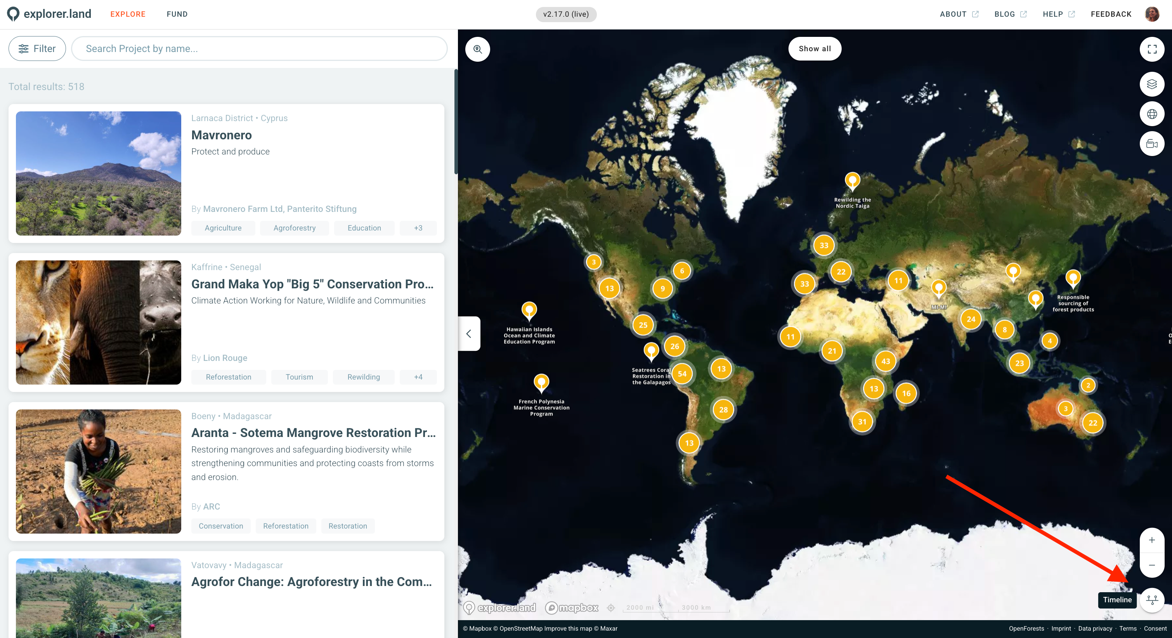Open the Filter options

click(37, 49)
